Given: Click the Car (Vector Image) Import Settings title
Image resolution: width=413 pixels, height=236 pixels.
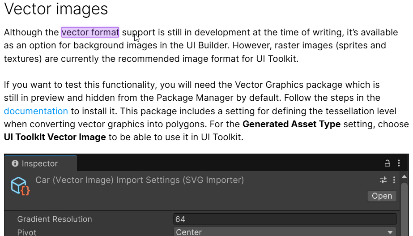Looking at the screenshot, I should pos(140,180).
